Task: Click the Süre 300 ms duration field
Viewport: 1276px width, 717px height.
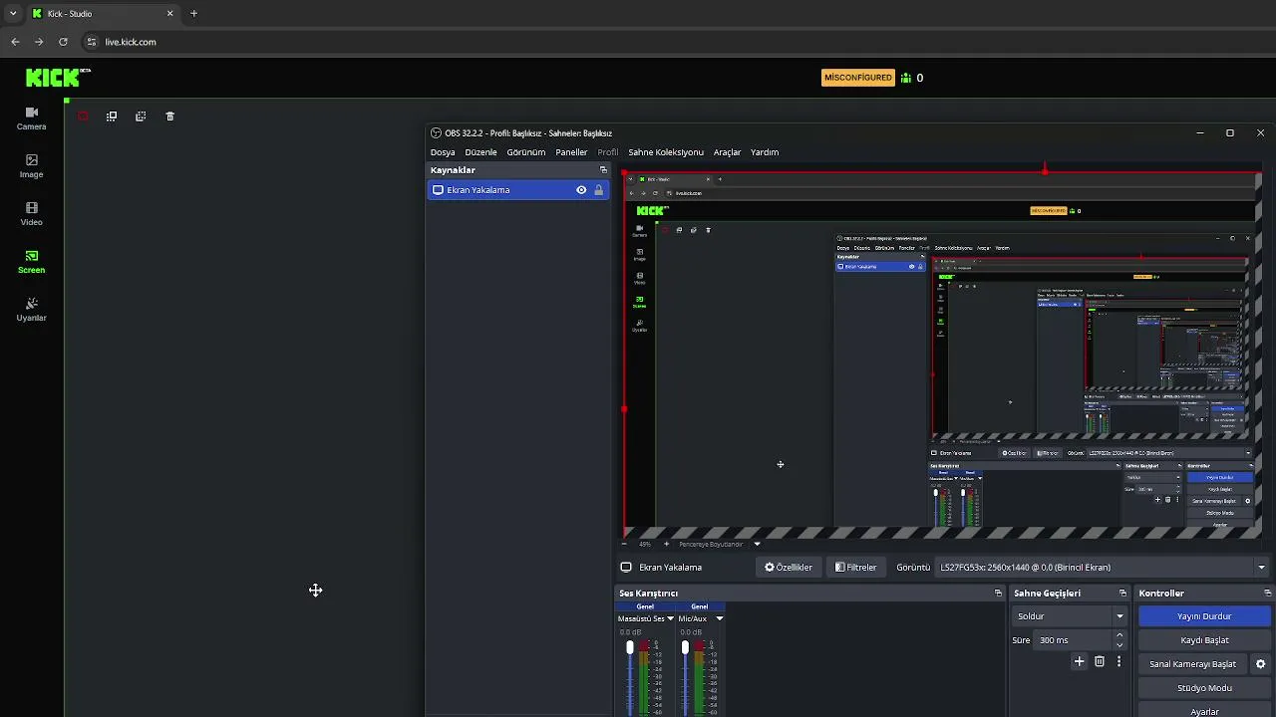Action: (1072, 640)
